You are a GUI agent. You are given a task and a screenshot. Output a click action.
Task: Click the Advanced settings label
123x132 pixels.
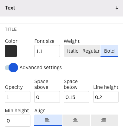[41, 68]
